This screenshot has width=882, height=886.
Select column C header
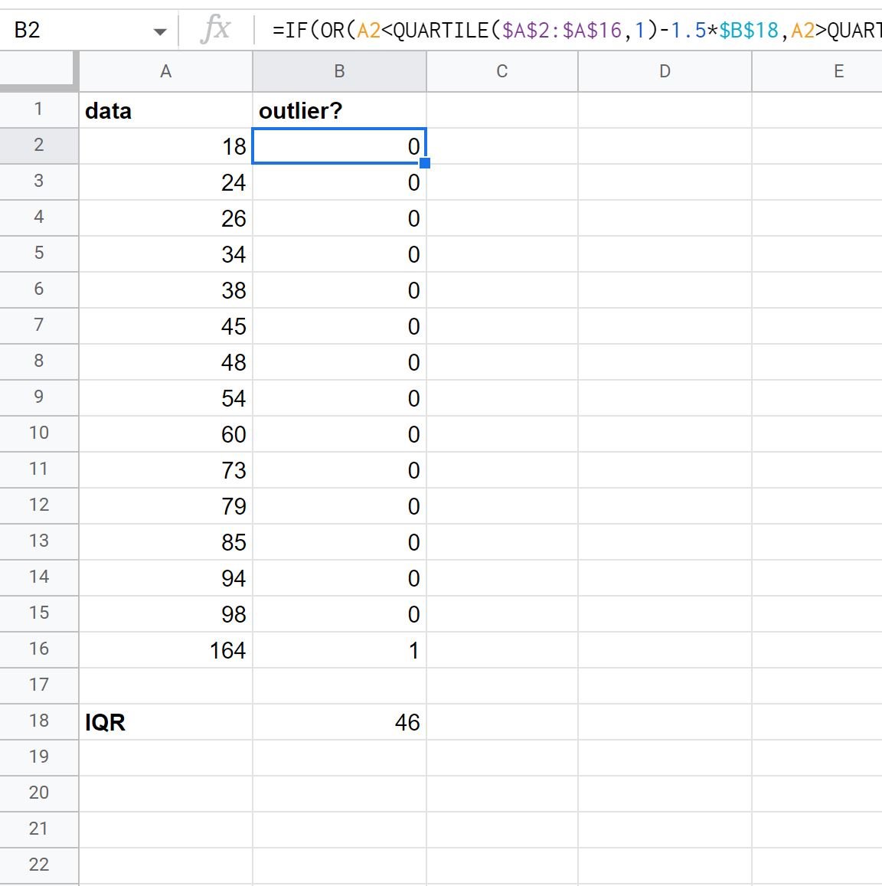501,71
